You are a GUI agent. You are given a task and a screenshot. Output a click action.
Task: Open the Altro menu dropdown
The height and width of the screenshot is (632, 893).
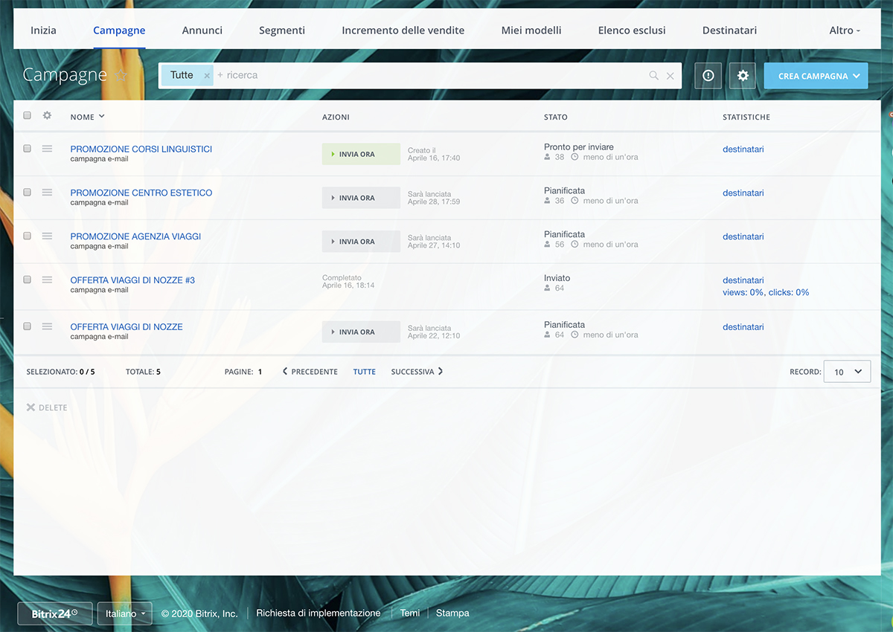845,30
